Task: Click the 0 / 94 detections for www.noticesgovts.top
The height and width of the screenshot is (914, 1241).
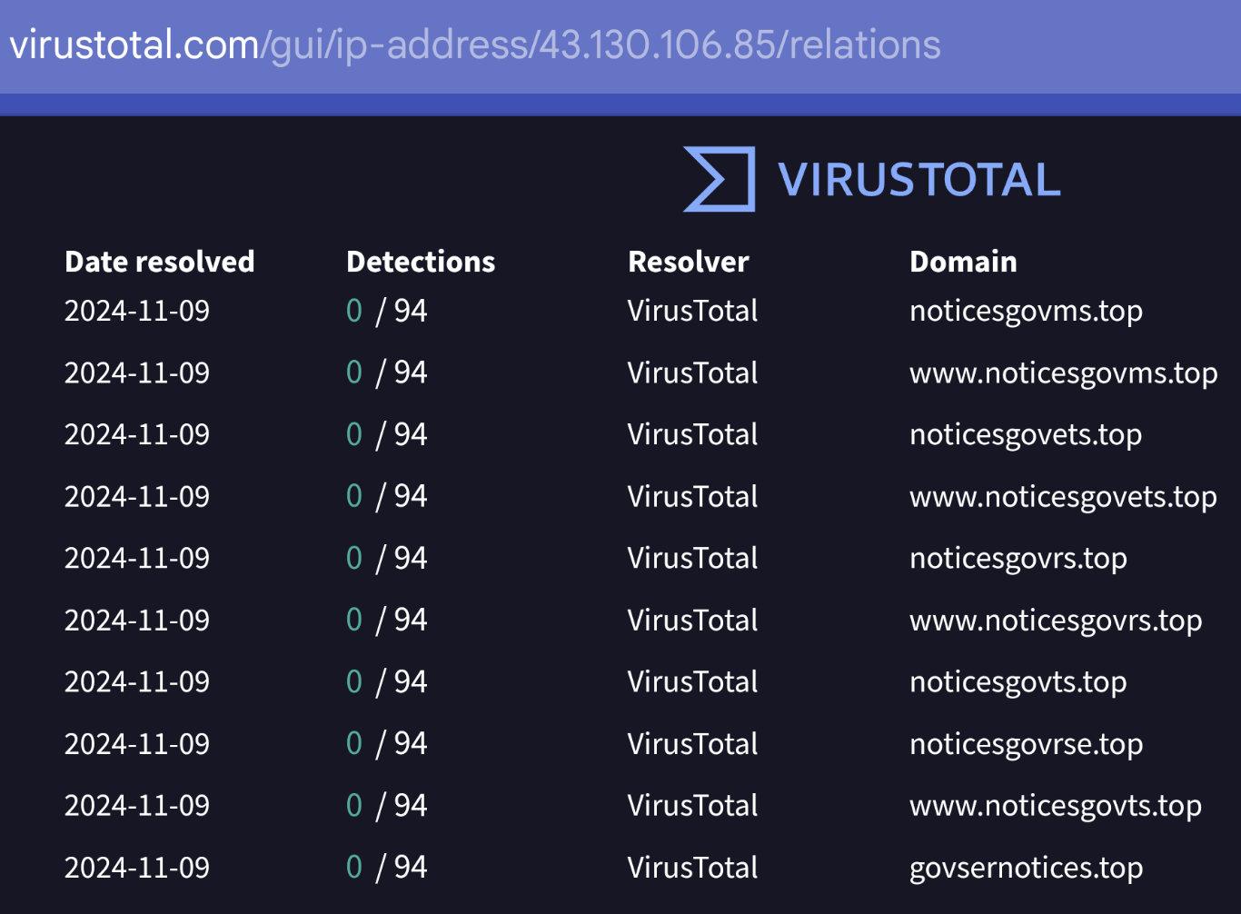Action: click(387, 805)
